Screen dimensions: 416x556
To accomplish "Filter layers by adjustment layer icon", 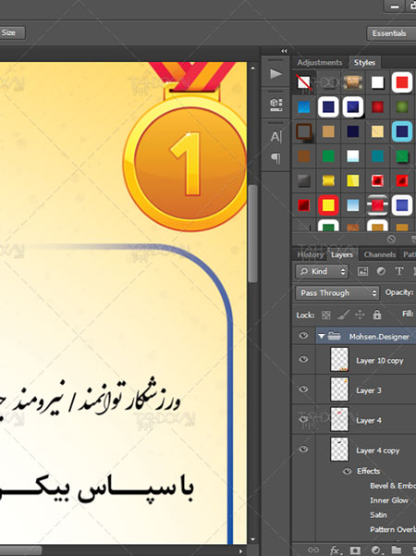I will click(381, 271).
